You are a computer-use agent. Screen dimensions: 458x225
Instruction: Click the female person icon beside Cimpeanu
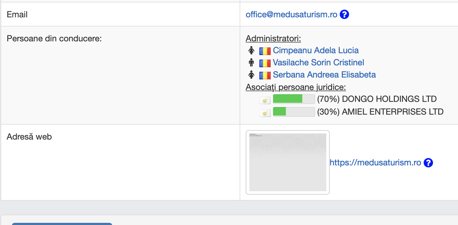tap(251, 50)
